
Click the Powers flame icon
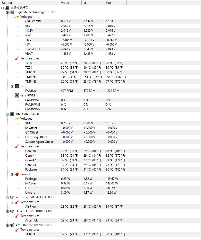17,174
